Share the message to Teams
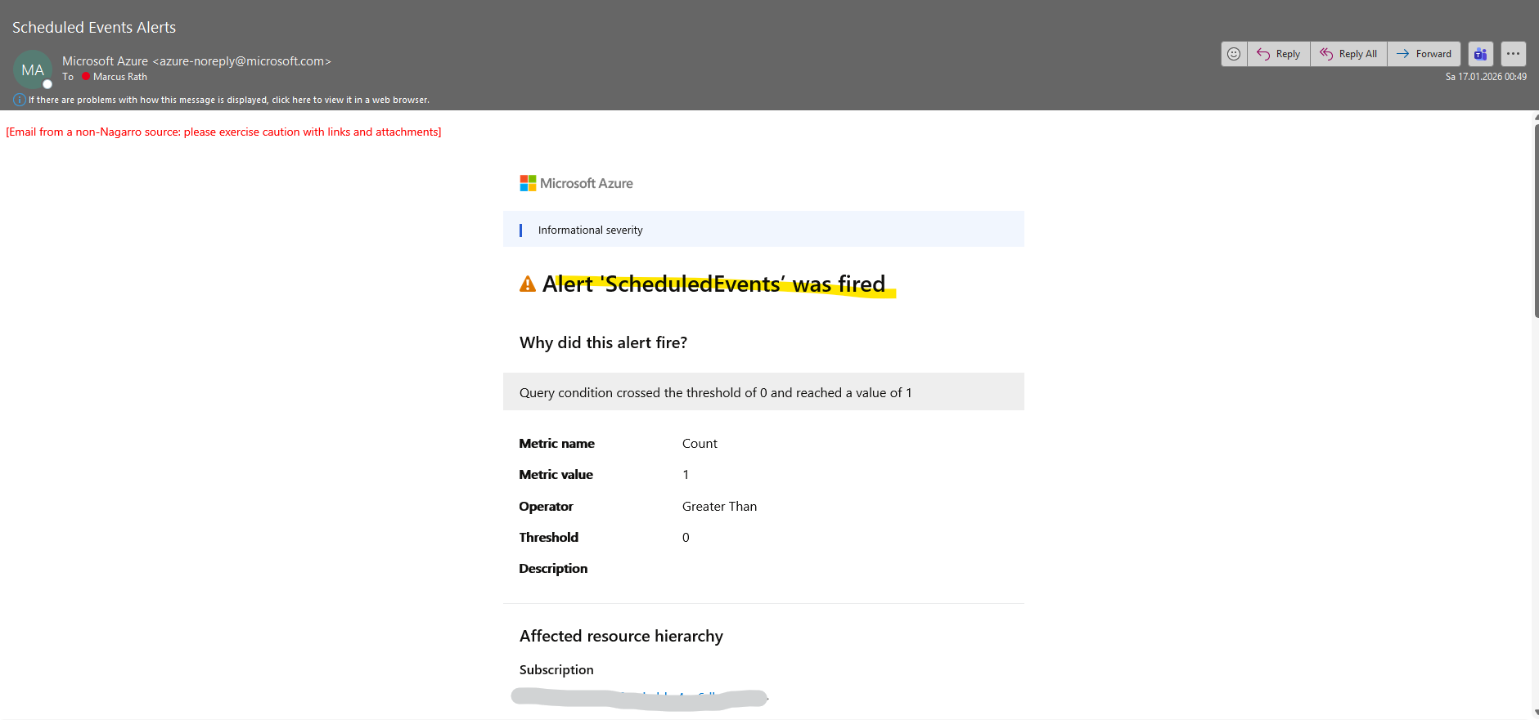Image resolution: width=1539 pixels, height=720 pixels. (1480, 54)
